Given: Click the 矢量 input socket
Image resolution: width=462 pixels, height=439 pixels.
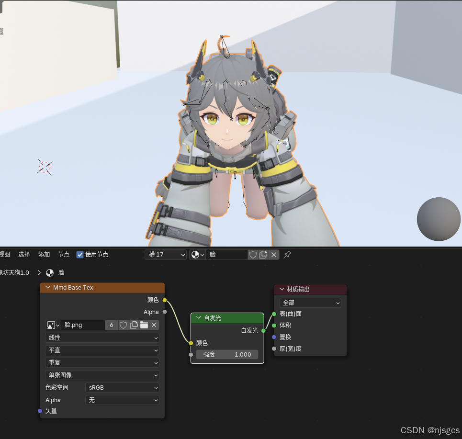Looking at the screenshot, I should point(40,411).
